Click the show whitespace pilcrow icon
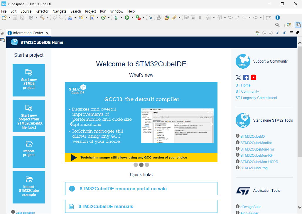 [x=200, y=18]
